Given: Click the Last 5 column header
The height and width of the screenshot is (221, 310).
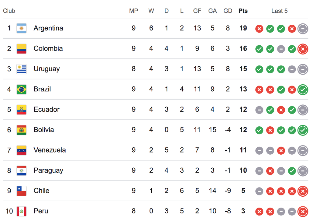Looking at the screenshot, I should pyautogui.click(x=279, y=11).
